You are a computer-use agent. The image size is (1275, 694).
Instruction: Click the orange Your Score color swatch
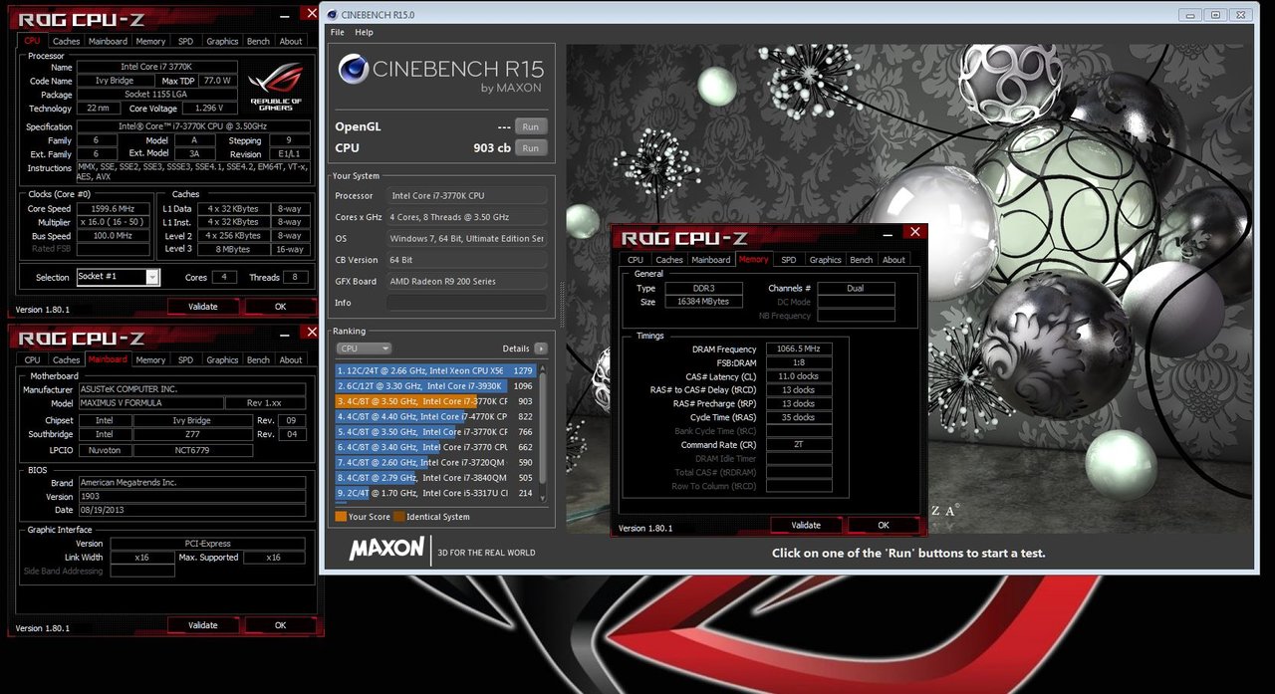[341, 517]
